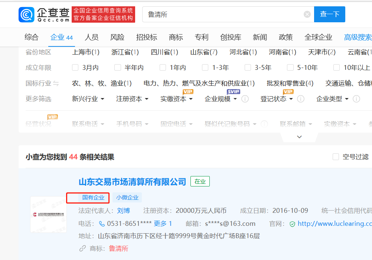Open the 招投标 tab

point(147,37)
